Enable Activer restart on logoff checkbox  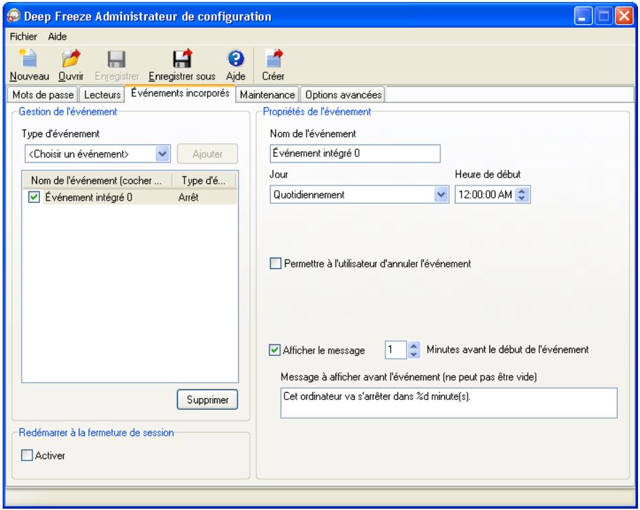[x=27, y=455]
